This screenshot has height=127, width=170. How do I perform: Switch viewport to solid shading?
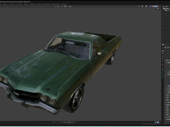tap(154, 6)
